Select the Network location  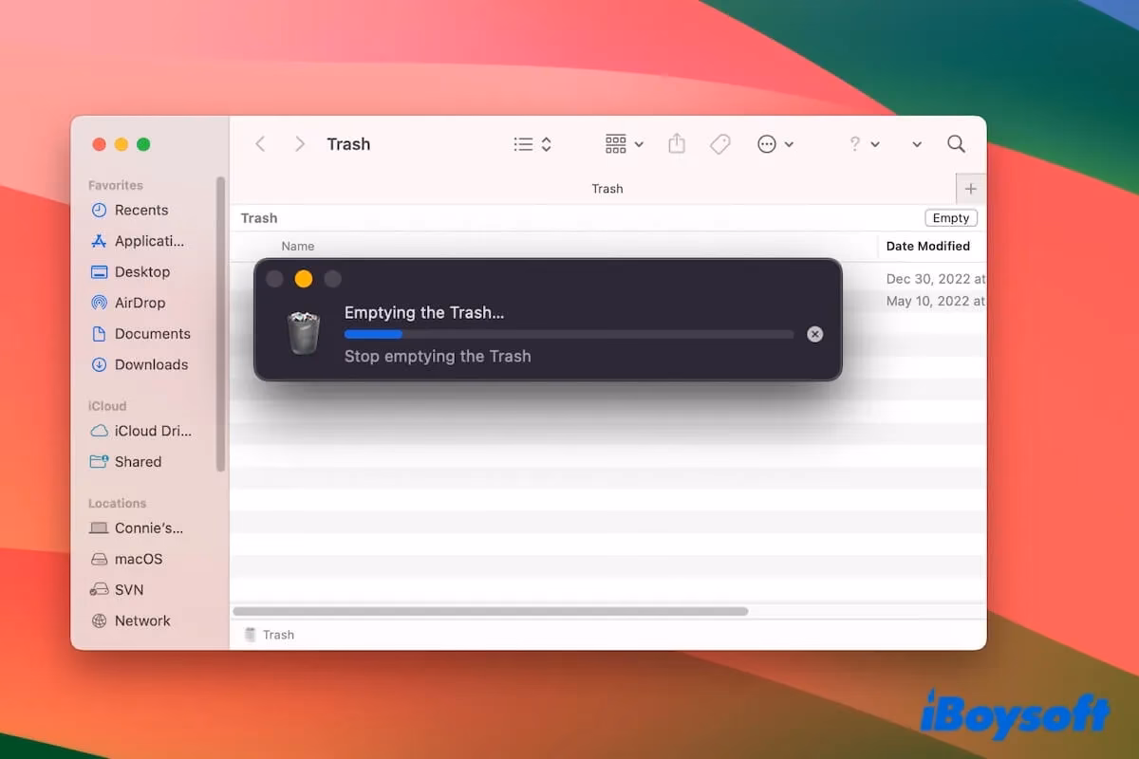[143, 620]
